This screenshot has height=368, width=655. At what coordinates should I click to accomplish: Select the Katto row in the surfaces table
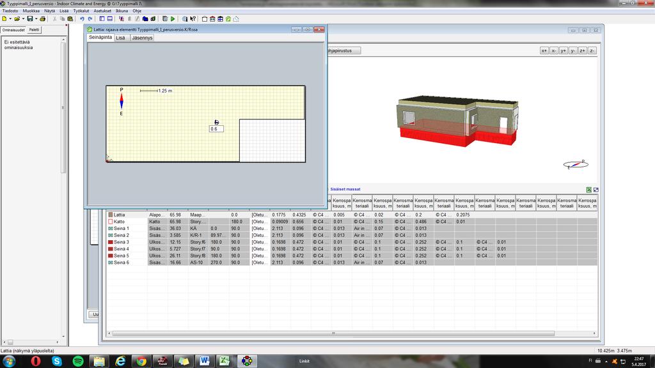[x=352, y=222]
